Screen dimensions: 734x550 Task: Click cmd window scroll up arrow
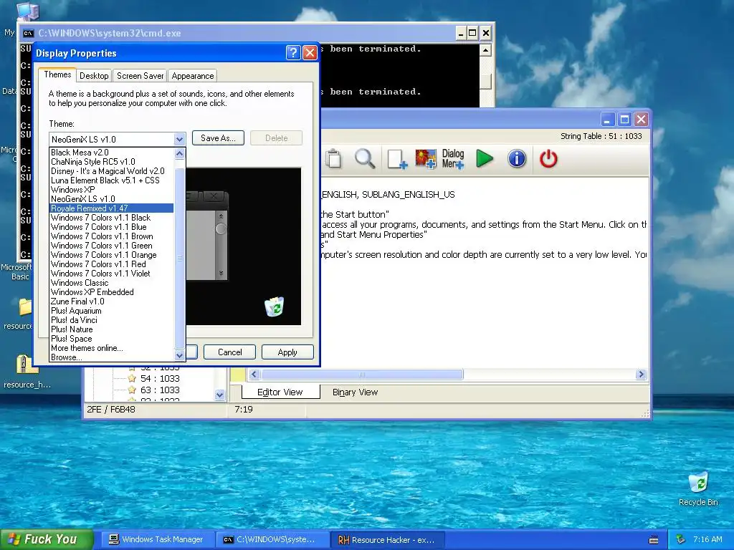coord(485,50)
